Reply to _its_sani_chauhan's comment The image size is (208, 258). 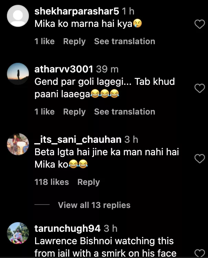89,182
